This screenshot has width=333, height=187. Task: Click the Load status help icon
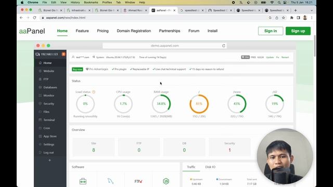pos(94,92)
